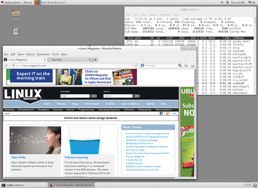Open Firefox Tools menu
The height and width of the screenshot is (188, 258).
pyautogui.click(x=55, y=54)
